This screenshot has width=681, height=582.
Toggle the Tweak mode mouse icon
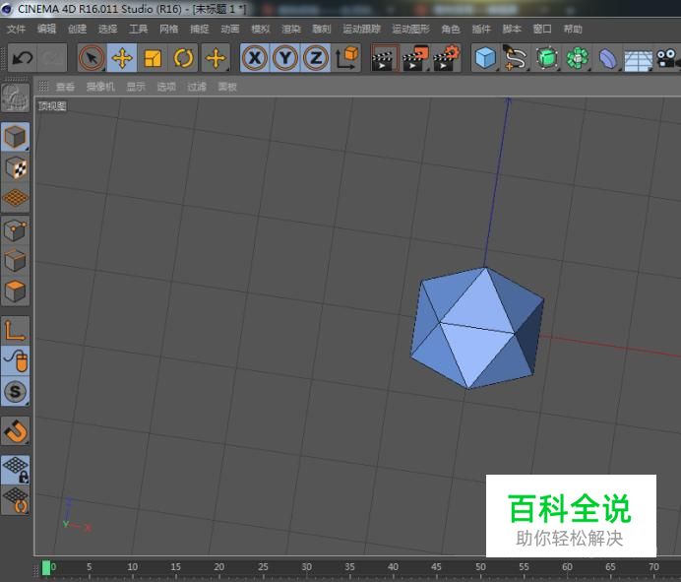click(15, 360)
